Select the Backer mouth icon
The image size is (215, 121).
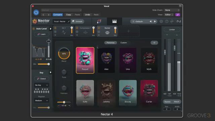(107, 33)
